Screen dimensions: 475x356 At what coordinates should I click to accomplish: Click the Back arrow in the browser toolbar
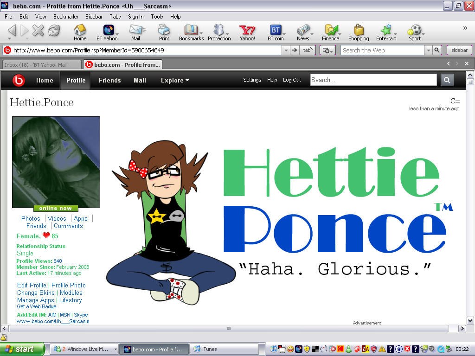pyautogui.click(x=12, y=31)
